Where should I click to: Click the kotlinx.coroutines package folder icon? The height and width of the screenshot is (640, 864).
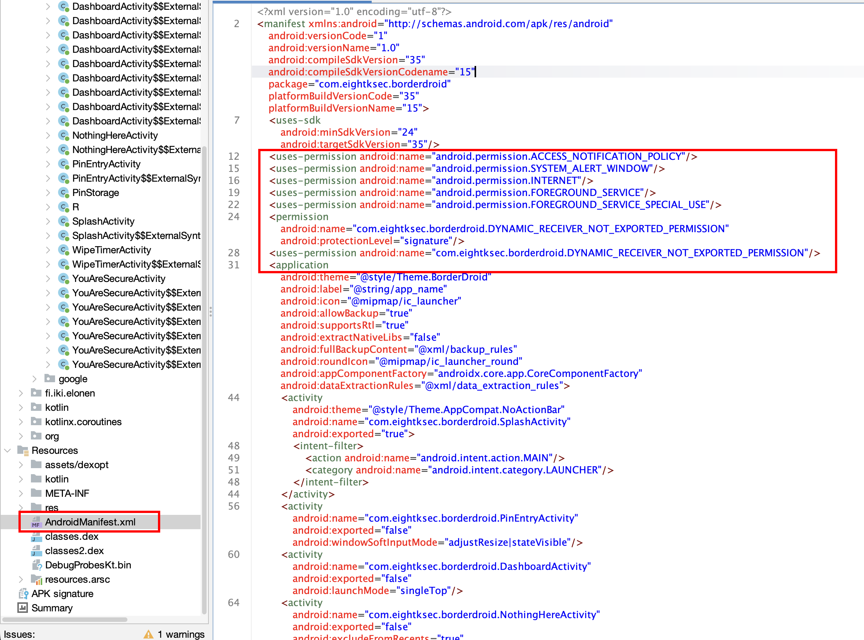coord(36,421)
